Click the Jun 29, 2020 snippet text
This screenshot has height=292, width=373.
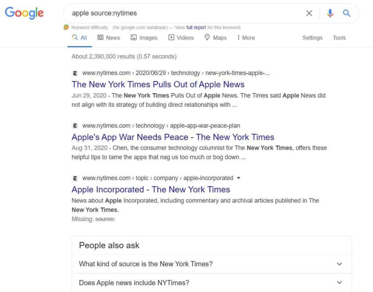(x=199, y=100)
